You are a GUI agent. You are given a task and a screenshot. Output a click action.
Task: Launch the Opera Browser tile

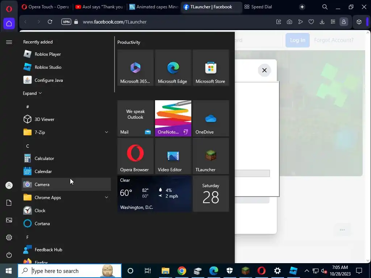pyautogui.click(x=136, y=156)
